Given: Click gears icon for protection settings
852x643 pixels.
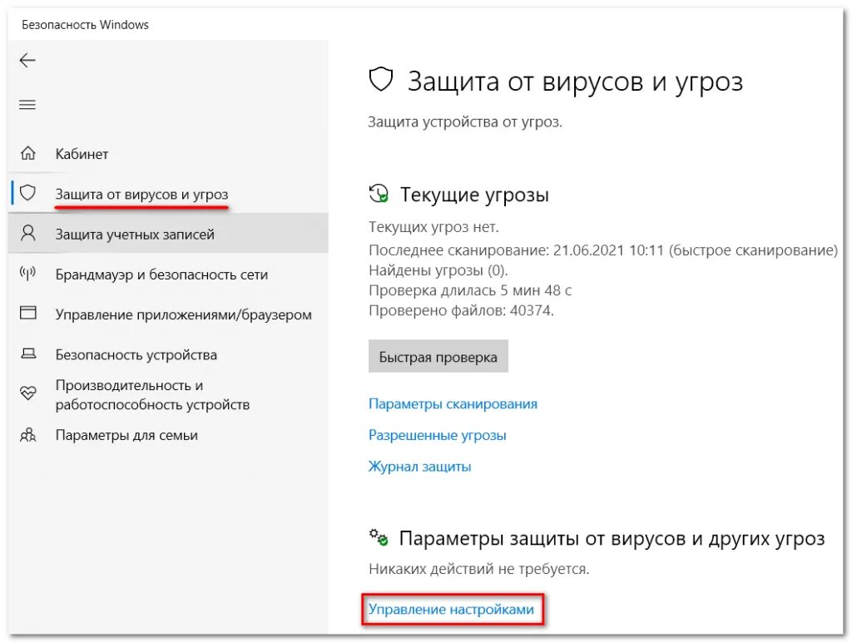Looking at the screenshot, I should click(379, 537).
